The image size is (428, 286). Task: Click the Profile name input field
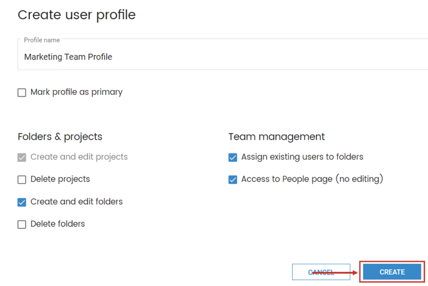click(222, 57)
